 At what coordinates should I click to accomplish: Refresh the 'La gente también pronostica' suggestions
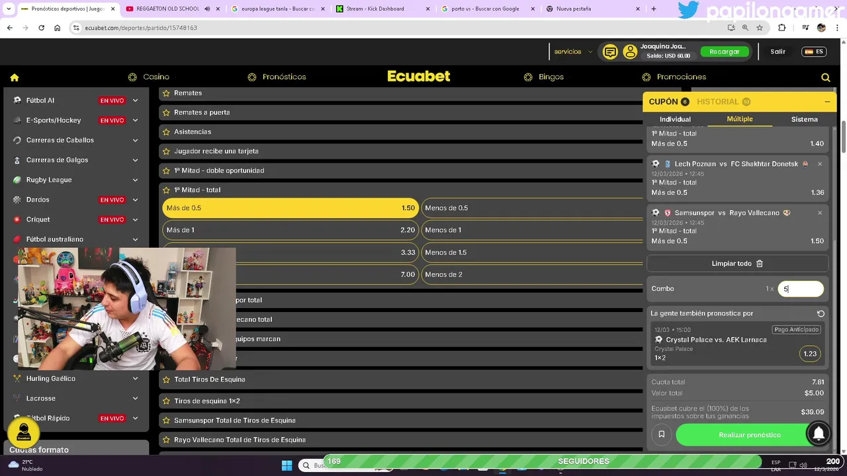click(821, 313)
